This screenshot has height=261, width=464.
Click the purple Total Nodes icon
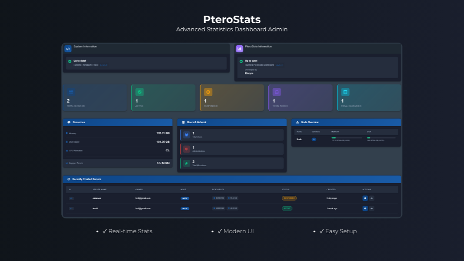(x=277, y=92)
